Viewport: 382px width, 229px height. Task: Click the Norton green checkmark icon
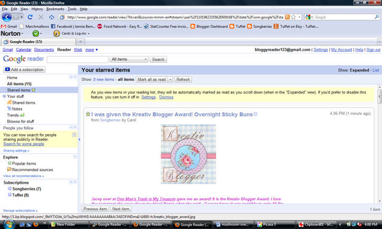coord(36,33)
